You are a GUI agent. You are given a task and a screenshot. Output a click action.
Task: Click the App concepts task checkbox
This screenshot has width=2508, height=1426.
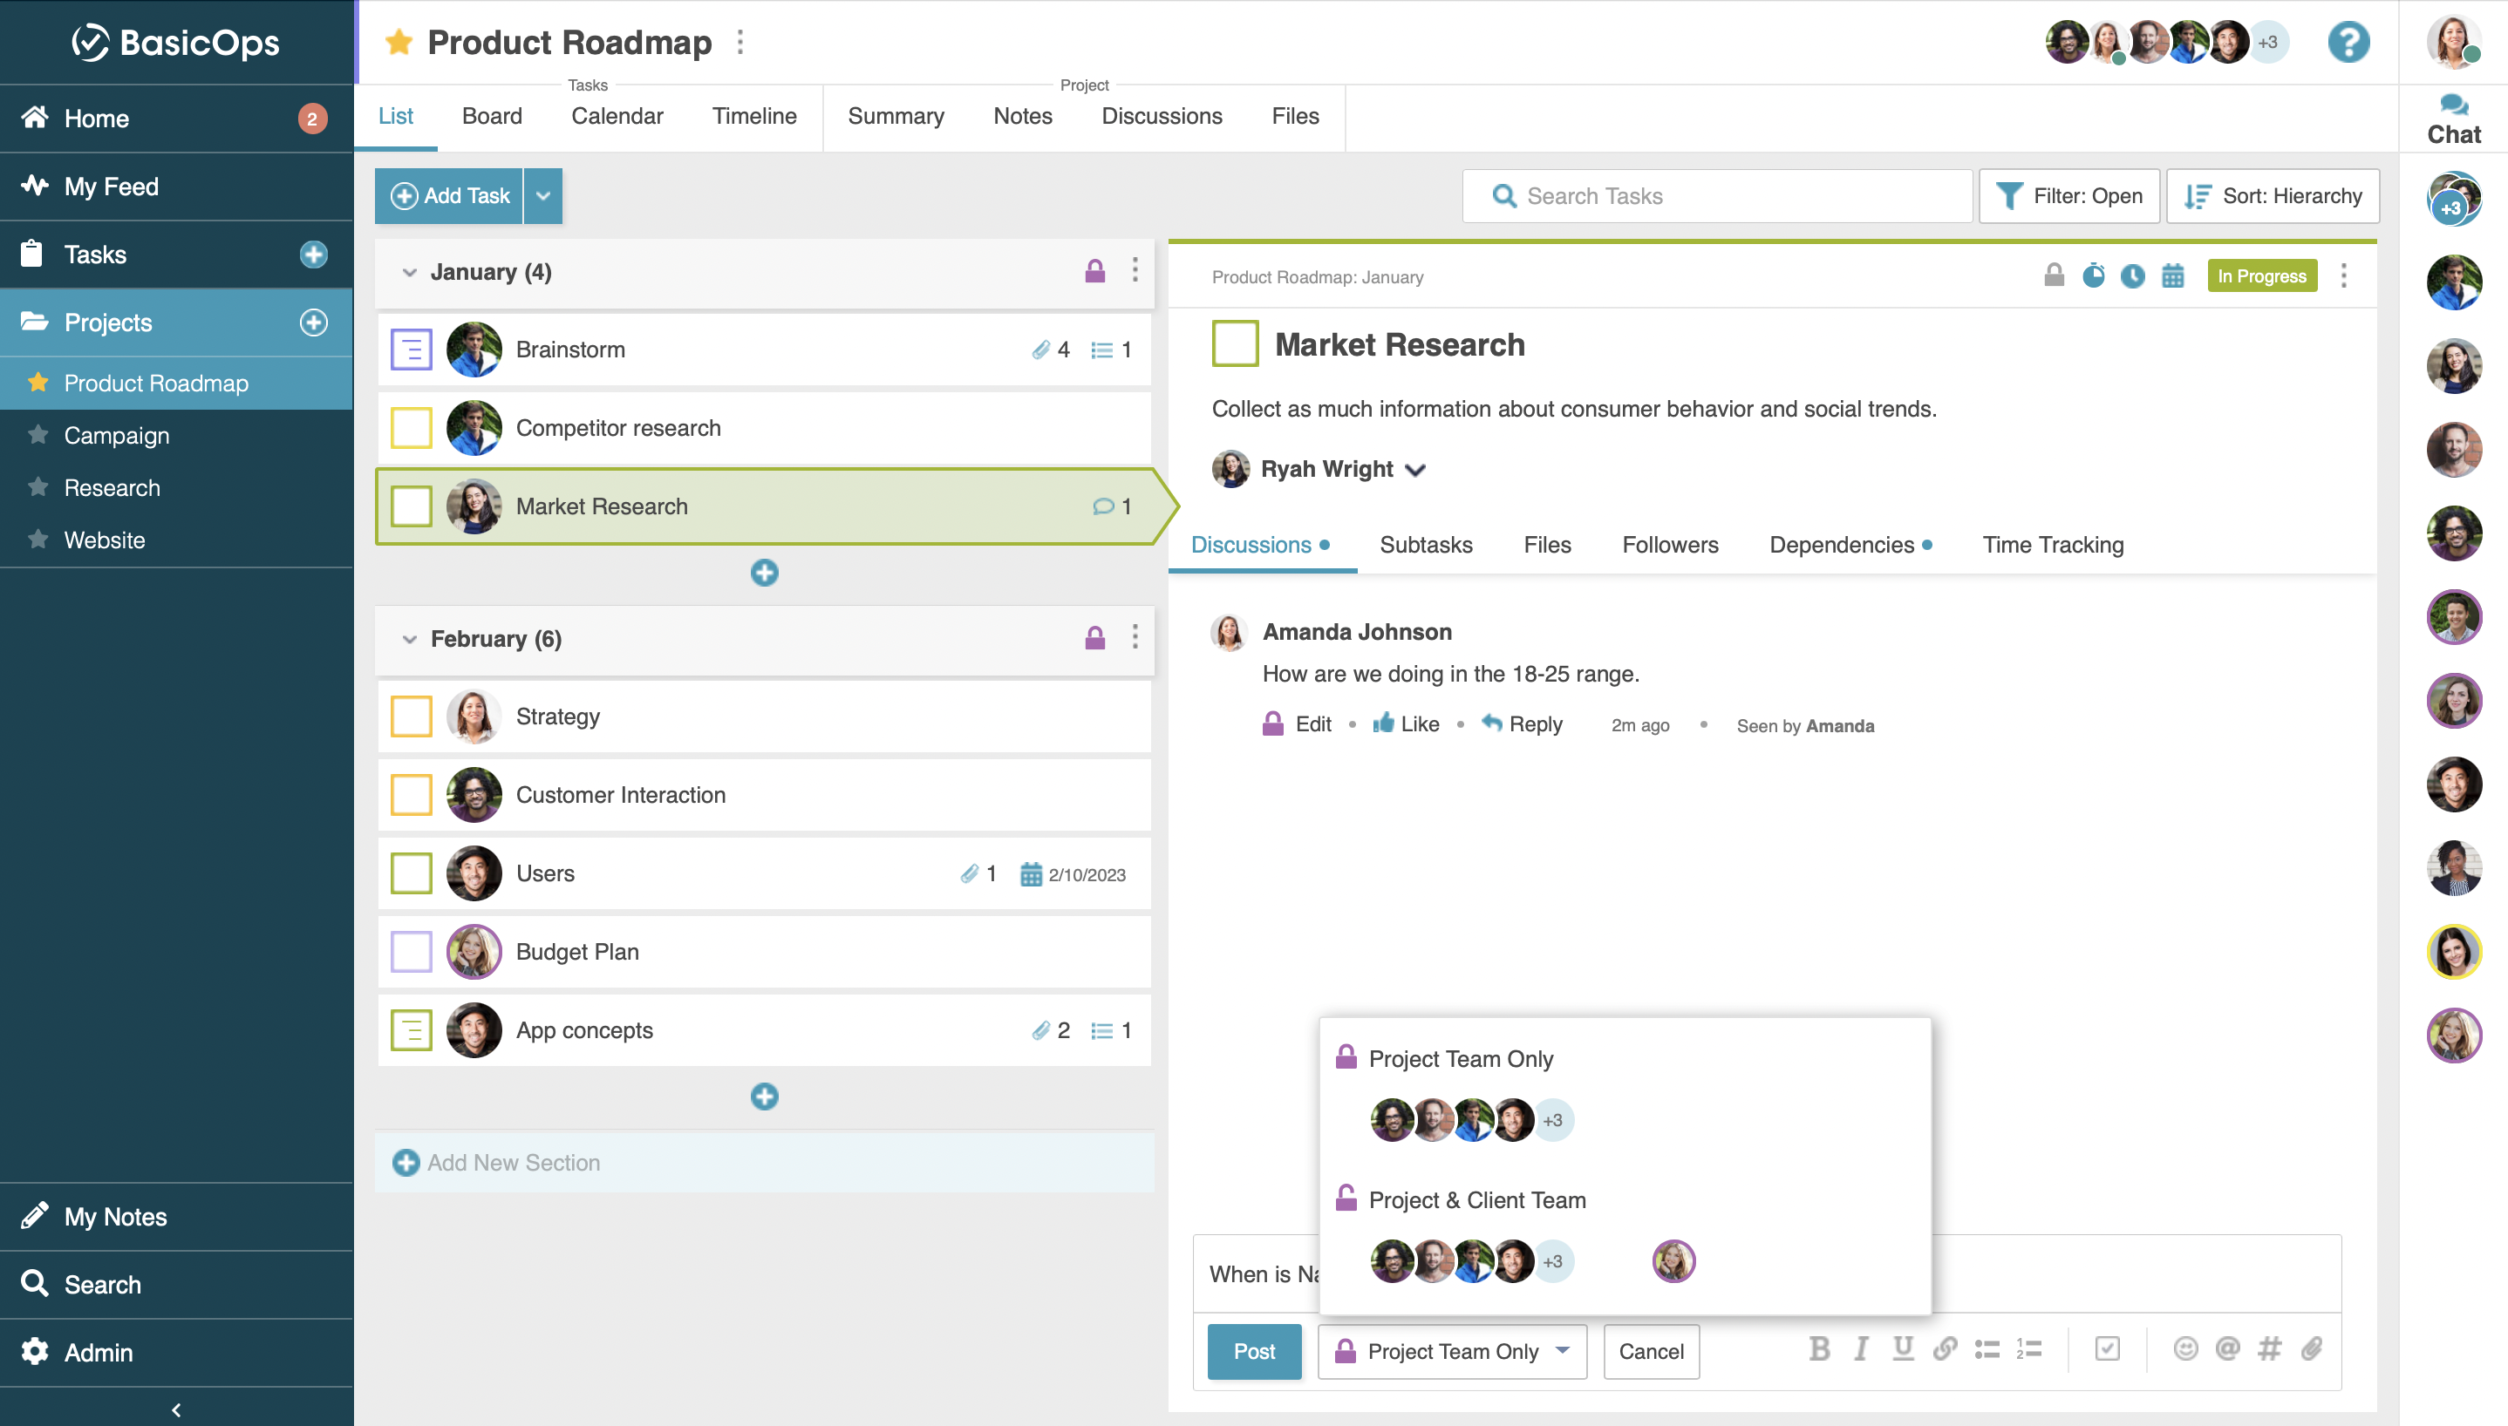click(411, 1030)
